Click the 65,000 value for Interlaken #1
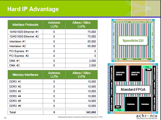The width and height of the screenshot is (161, 120). [92, 42]
